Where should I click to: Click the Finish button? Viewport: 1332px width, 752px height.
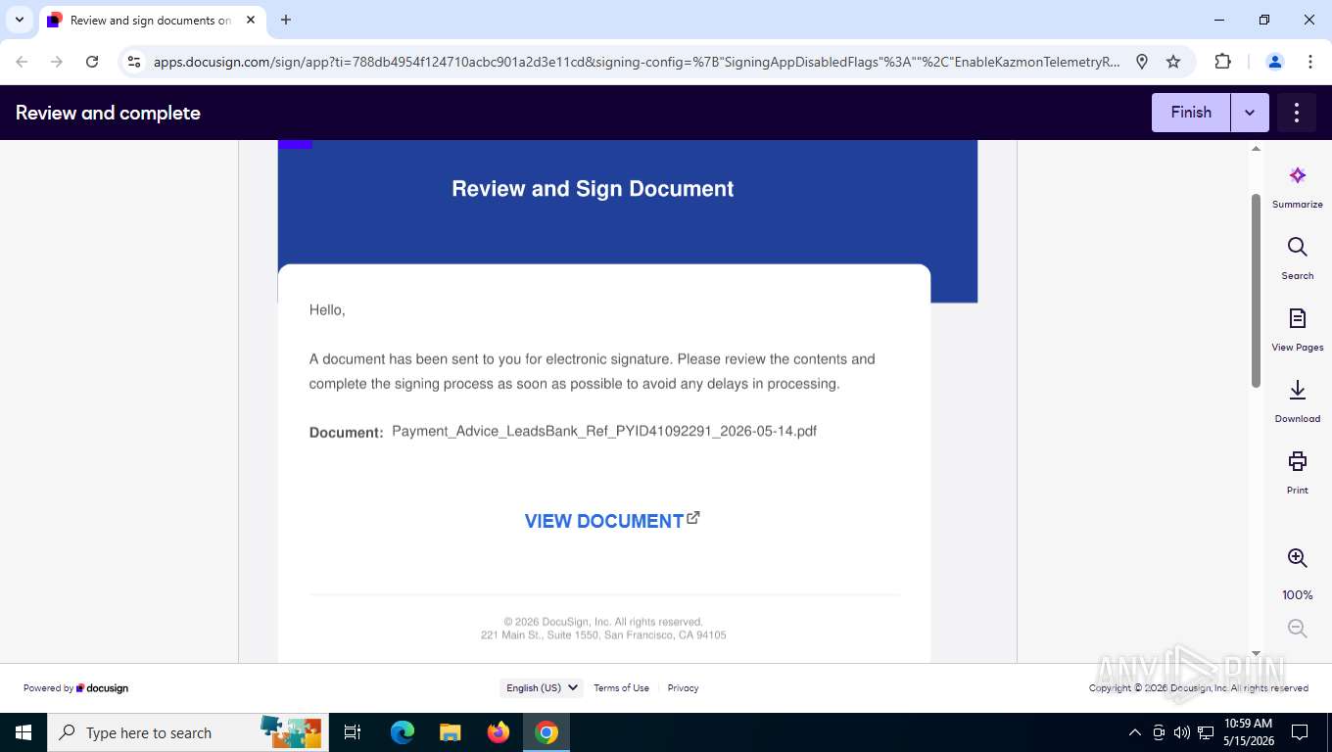click(x=1191, y=113)
